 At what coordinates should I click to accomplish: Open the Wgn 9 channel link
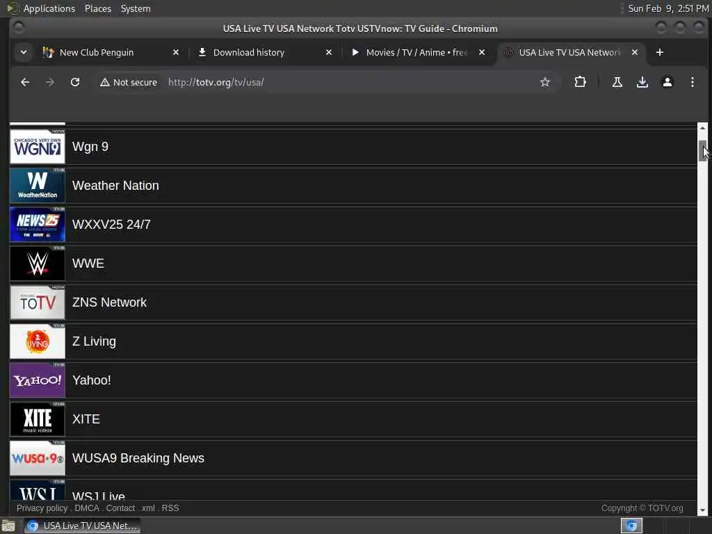tap(90, 147)
